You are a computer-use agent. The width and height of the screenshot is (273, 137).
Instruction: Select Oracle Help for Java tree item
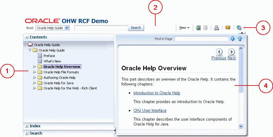tap(58, 83)
